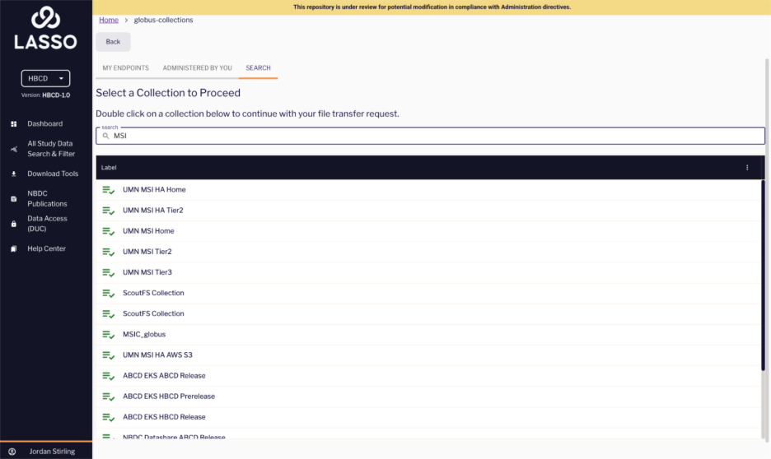Open the table column options menu
The image size is (771, 459).
pos(747,168)
